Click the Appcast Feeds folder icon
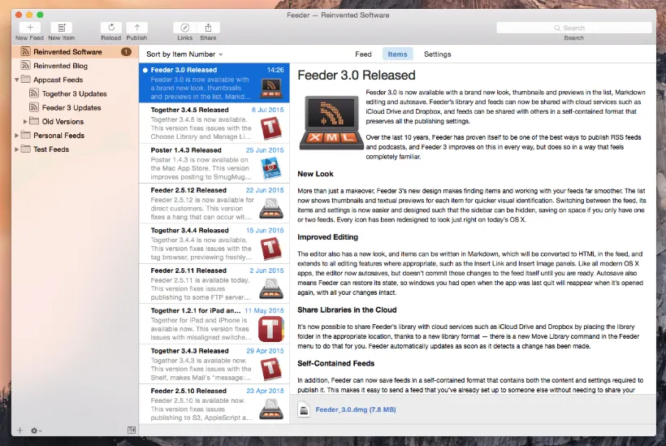Screen dimensions: 666x446 [x=25, y=80]
